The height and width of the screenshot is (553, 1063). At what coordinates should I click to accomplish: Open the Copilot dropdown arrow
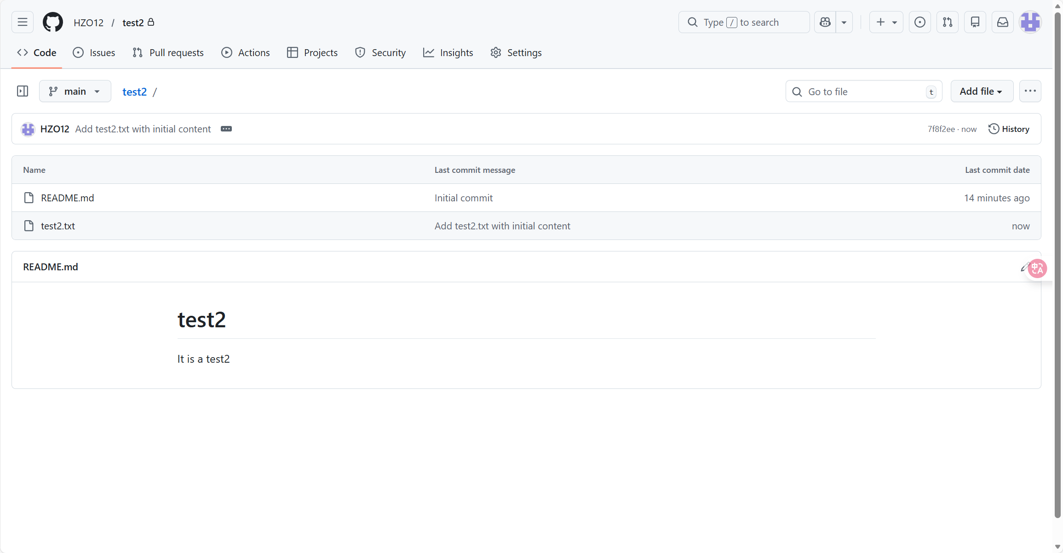click(x=844, y=22)
